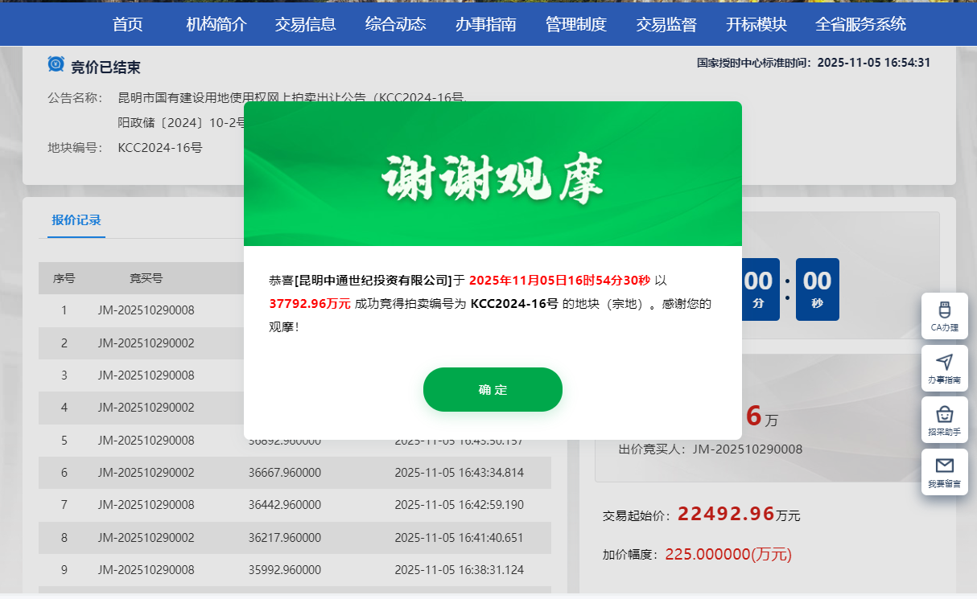Open the 开标模块 menu item
The height and width of the screenshot is (599, 977).
pyautogui.click(x=756, y=24)
